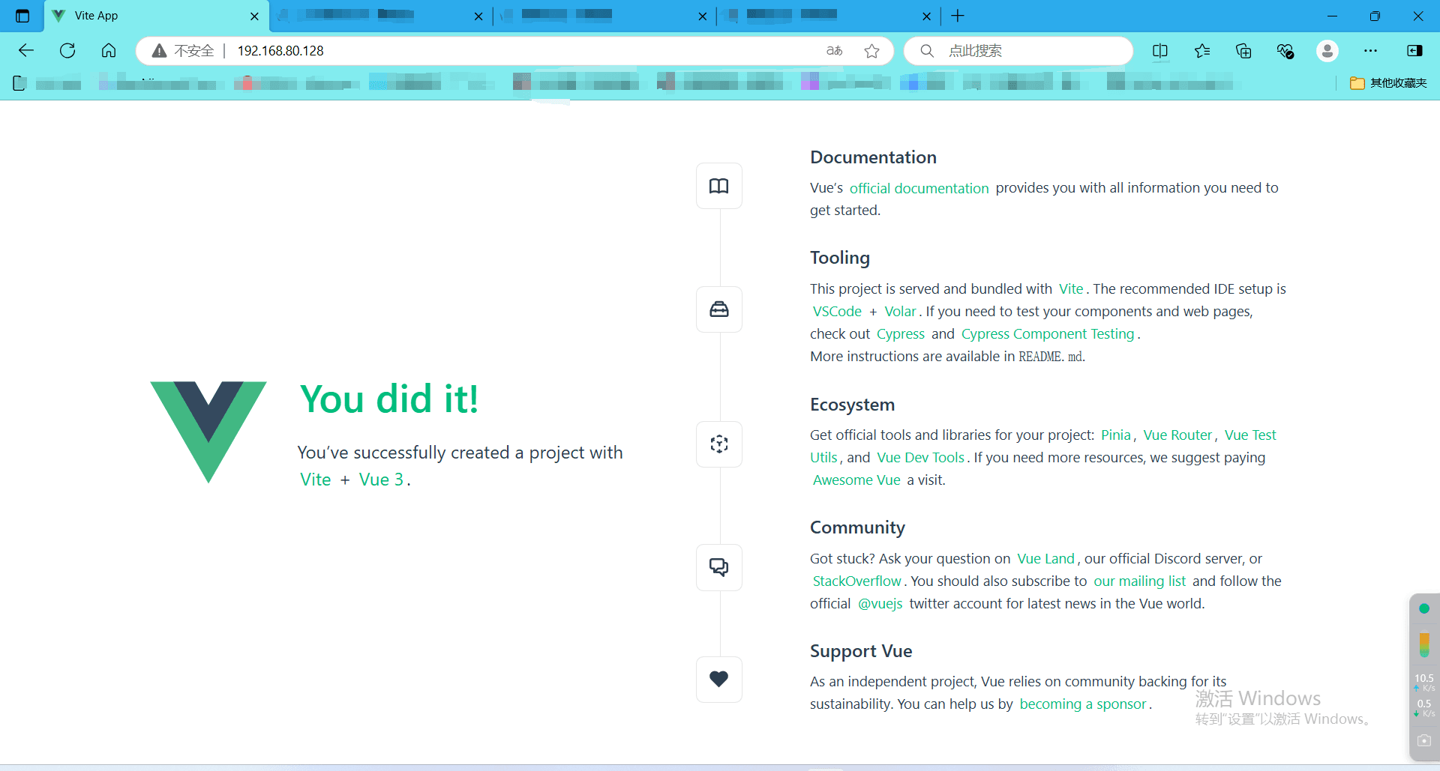Open the VSCode link
1440x771 pixels.
click(x=837, y=312)
